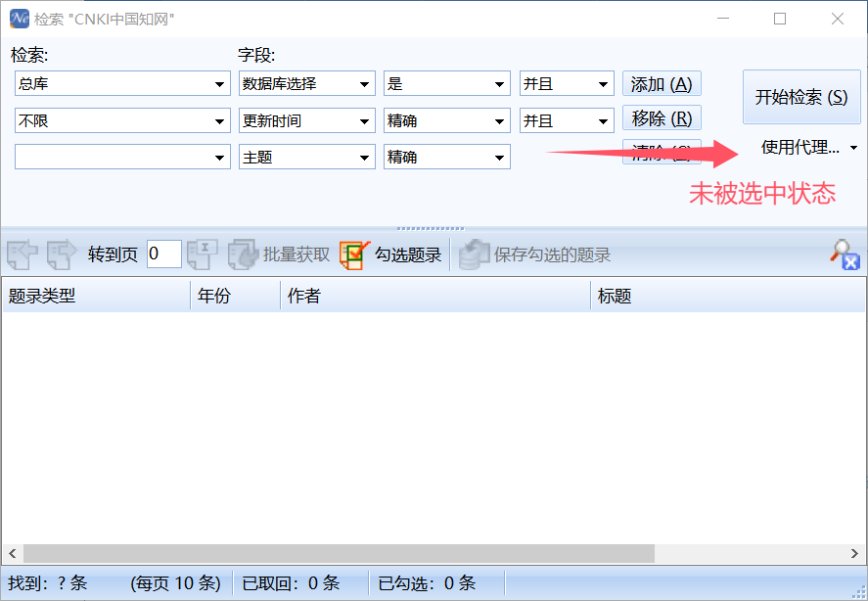This screenshot has height=601, width=868.
Task: Open 并且 dropdown in second row
Action: [x=604, y=121]
